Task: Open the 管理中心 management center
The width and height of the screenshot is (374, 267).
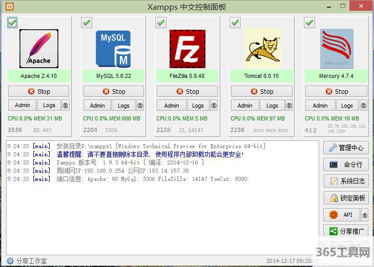Action: (346, 148)
